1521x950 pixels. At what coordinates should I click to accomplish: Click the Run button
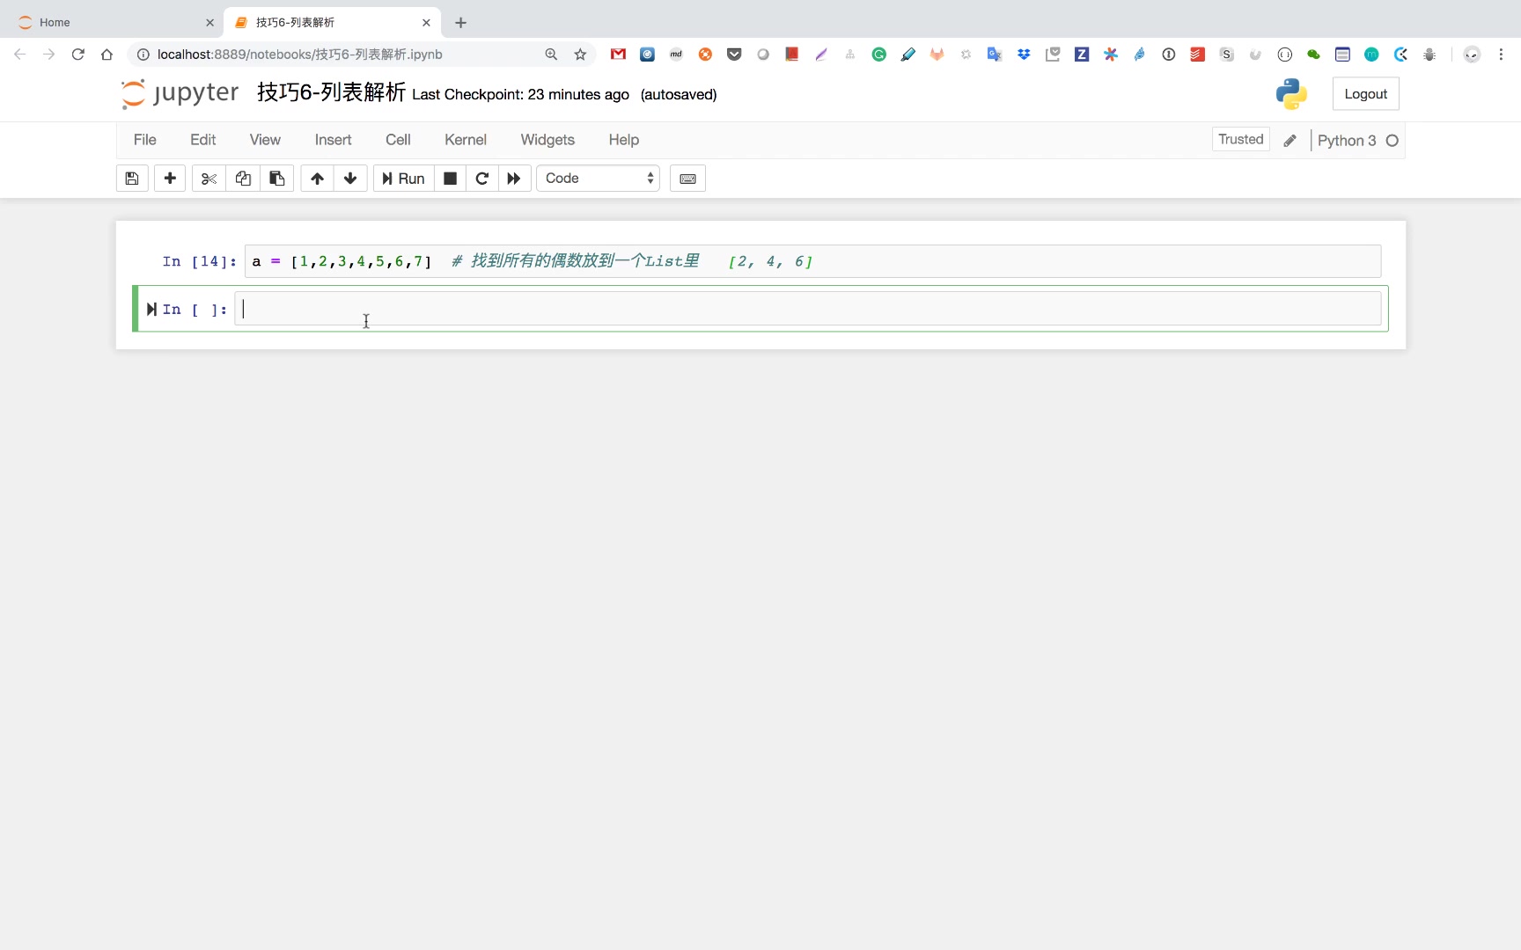click(404, 179)
